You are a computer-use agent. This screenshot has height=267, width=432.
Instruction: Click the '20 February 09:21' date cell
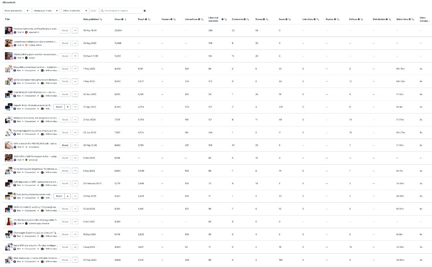[x=92, y=183]
